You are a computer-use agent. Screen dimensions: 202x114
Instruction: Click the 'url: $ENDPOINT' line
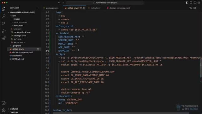point(68,103)
